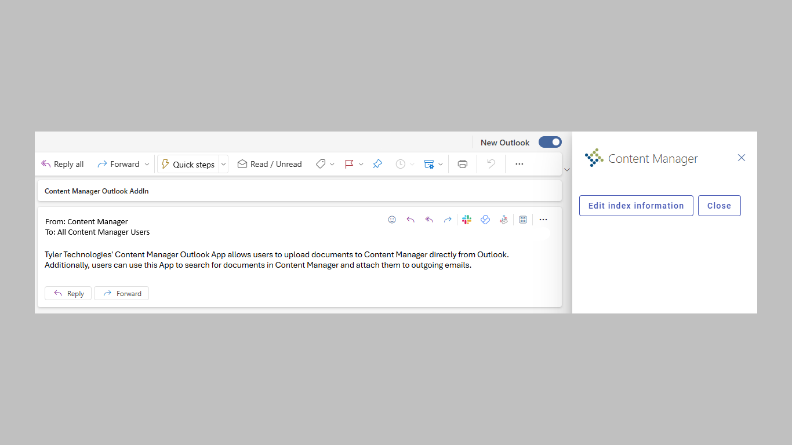This screenshot has width=792, height=445.
Task: Open the Rules dropdown arrow
Action: [x=441, y=164]
